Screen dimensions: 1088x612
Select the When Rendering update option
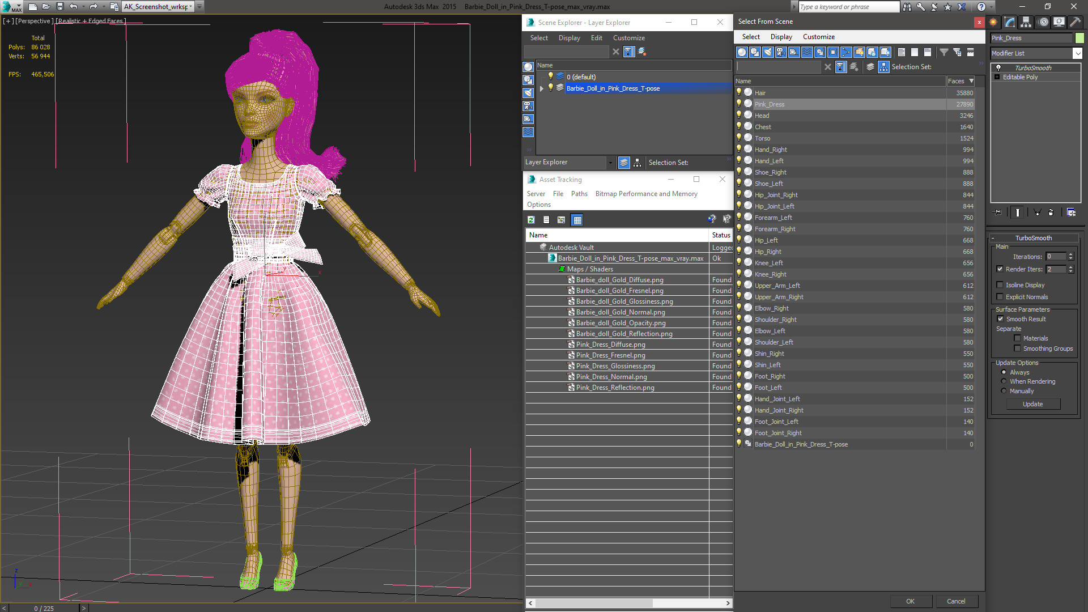pos(1004,381)
